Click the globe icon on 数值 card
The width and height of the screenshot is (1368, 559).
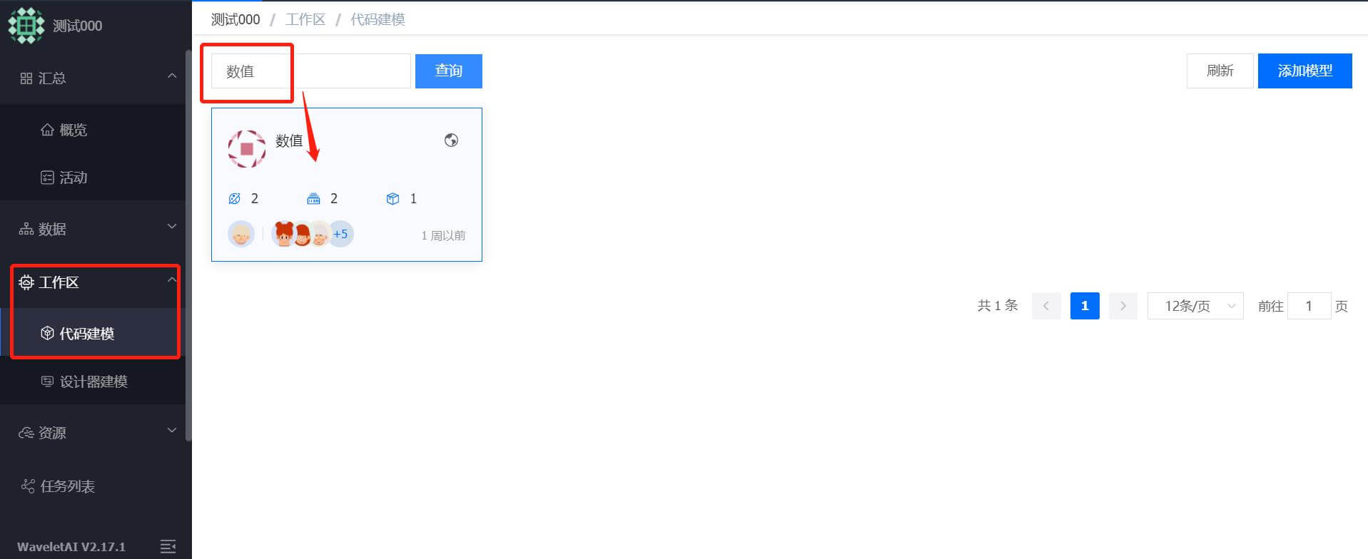[451, 140]
